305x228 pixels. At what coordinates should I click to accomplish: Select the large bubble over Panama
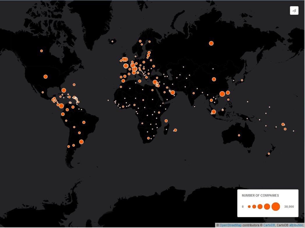pyautogui.click(x=61, y=106)
